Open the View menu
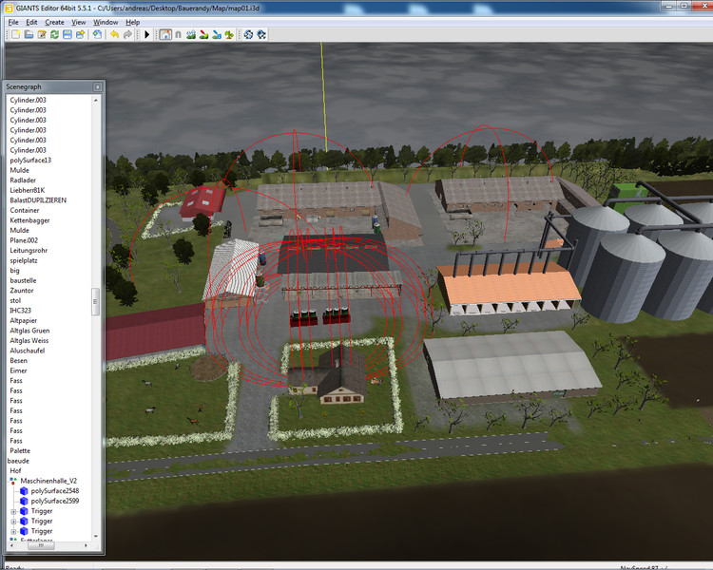This screenshot has width=713, height=570. click(79, 22)
